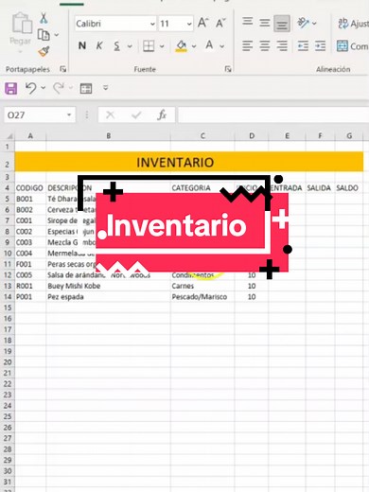This screenshot has width=369, height=492.
Task: Click the form icon in quick access toolbar
Action: click(86, 88)
